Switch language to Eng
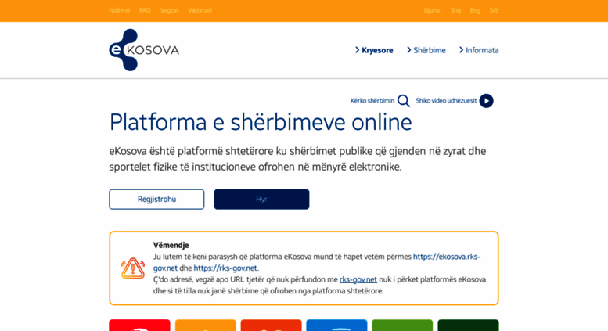 coord(475,10)
